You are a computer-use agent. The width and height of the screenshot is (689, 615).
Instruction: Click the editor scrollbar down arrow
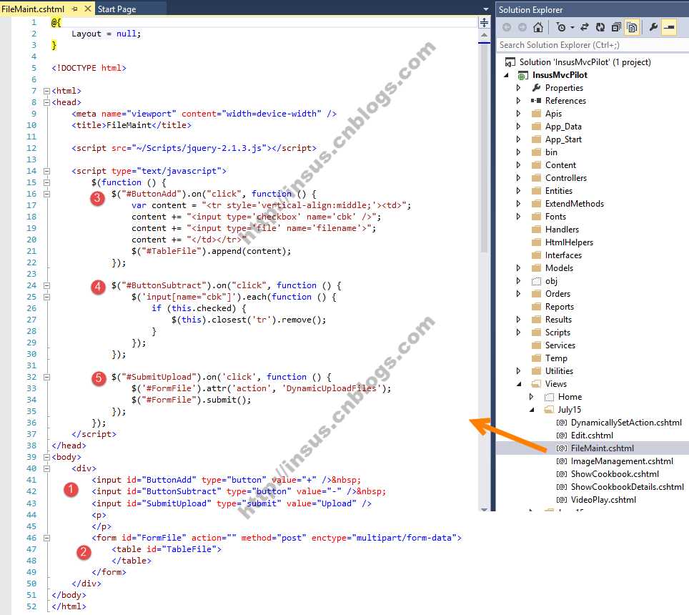tap(484, 509)
